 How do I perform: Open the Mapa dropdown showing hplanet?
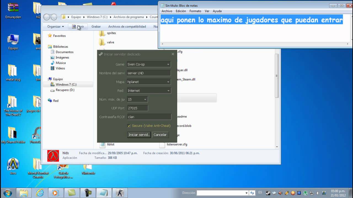pos(149,82)
